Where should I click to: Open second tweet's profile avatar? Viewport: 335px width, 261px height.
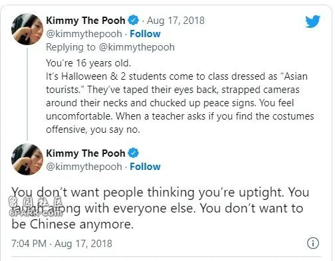click(27, 159)
